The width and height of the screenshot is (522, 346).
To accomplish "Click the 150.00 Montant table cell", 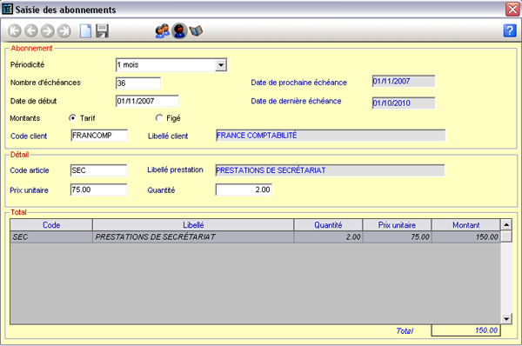I will coord(465,236).
